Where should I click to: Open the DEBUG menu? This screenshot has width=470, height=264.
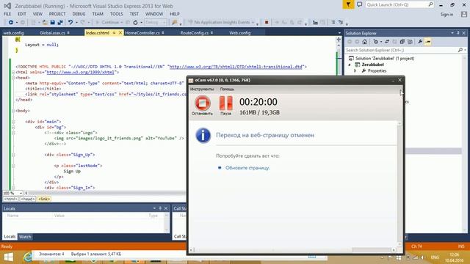[x=79, y=14]
